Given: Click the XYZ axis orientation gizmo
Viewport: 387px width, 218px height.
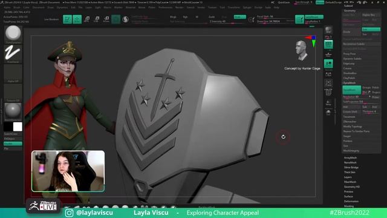Looking at the screenshot, I should (311, 41).
